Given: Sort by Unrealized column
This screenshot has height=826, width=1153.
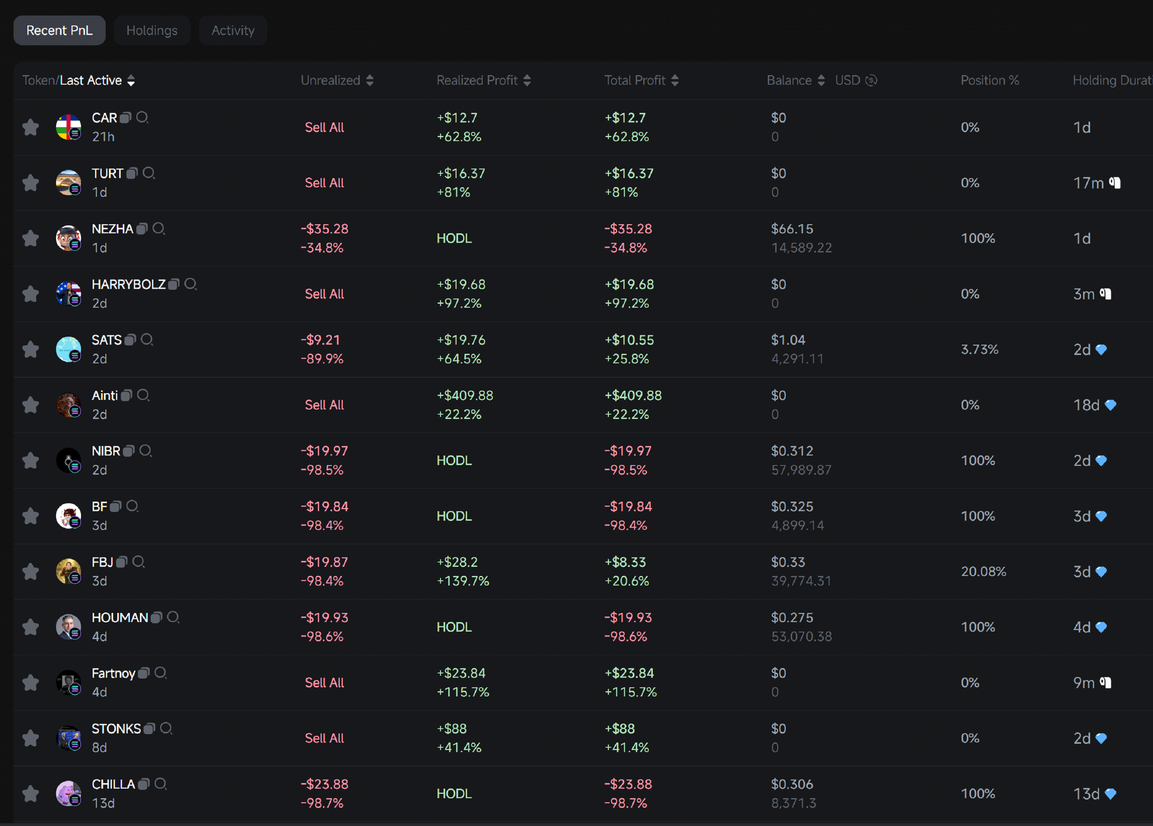Looking at the screenshot, I should pyautogui.click(x=370, y=80).
